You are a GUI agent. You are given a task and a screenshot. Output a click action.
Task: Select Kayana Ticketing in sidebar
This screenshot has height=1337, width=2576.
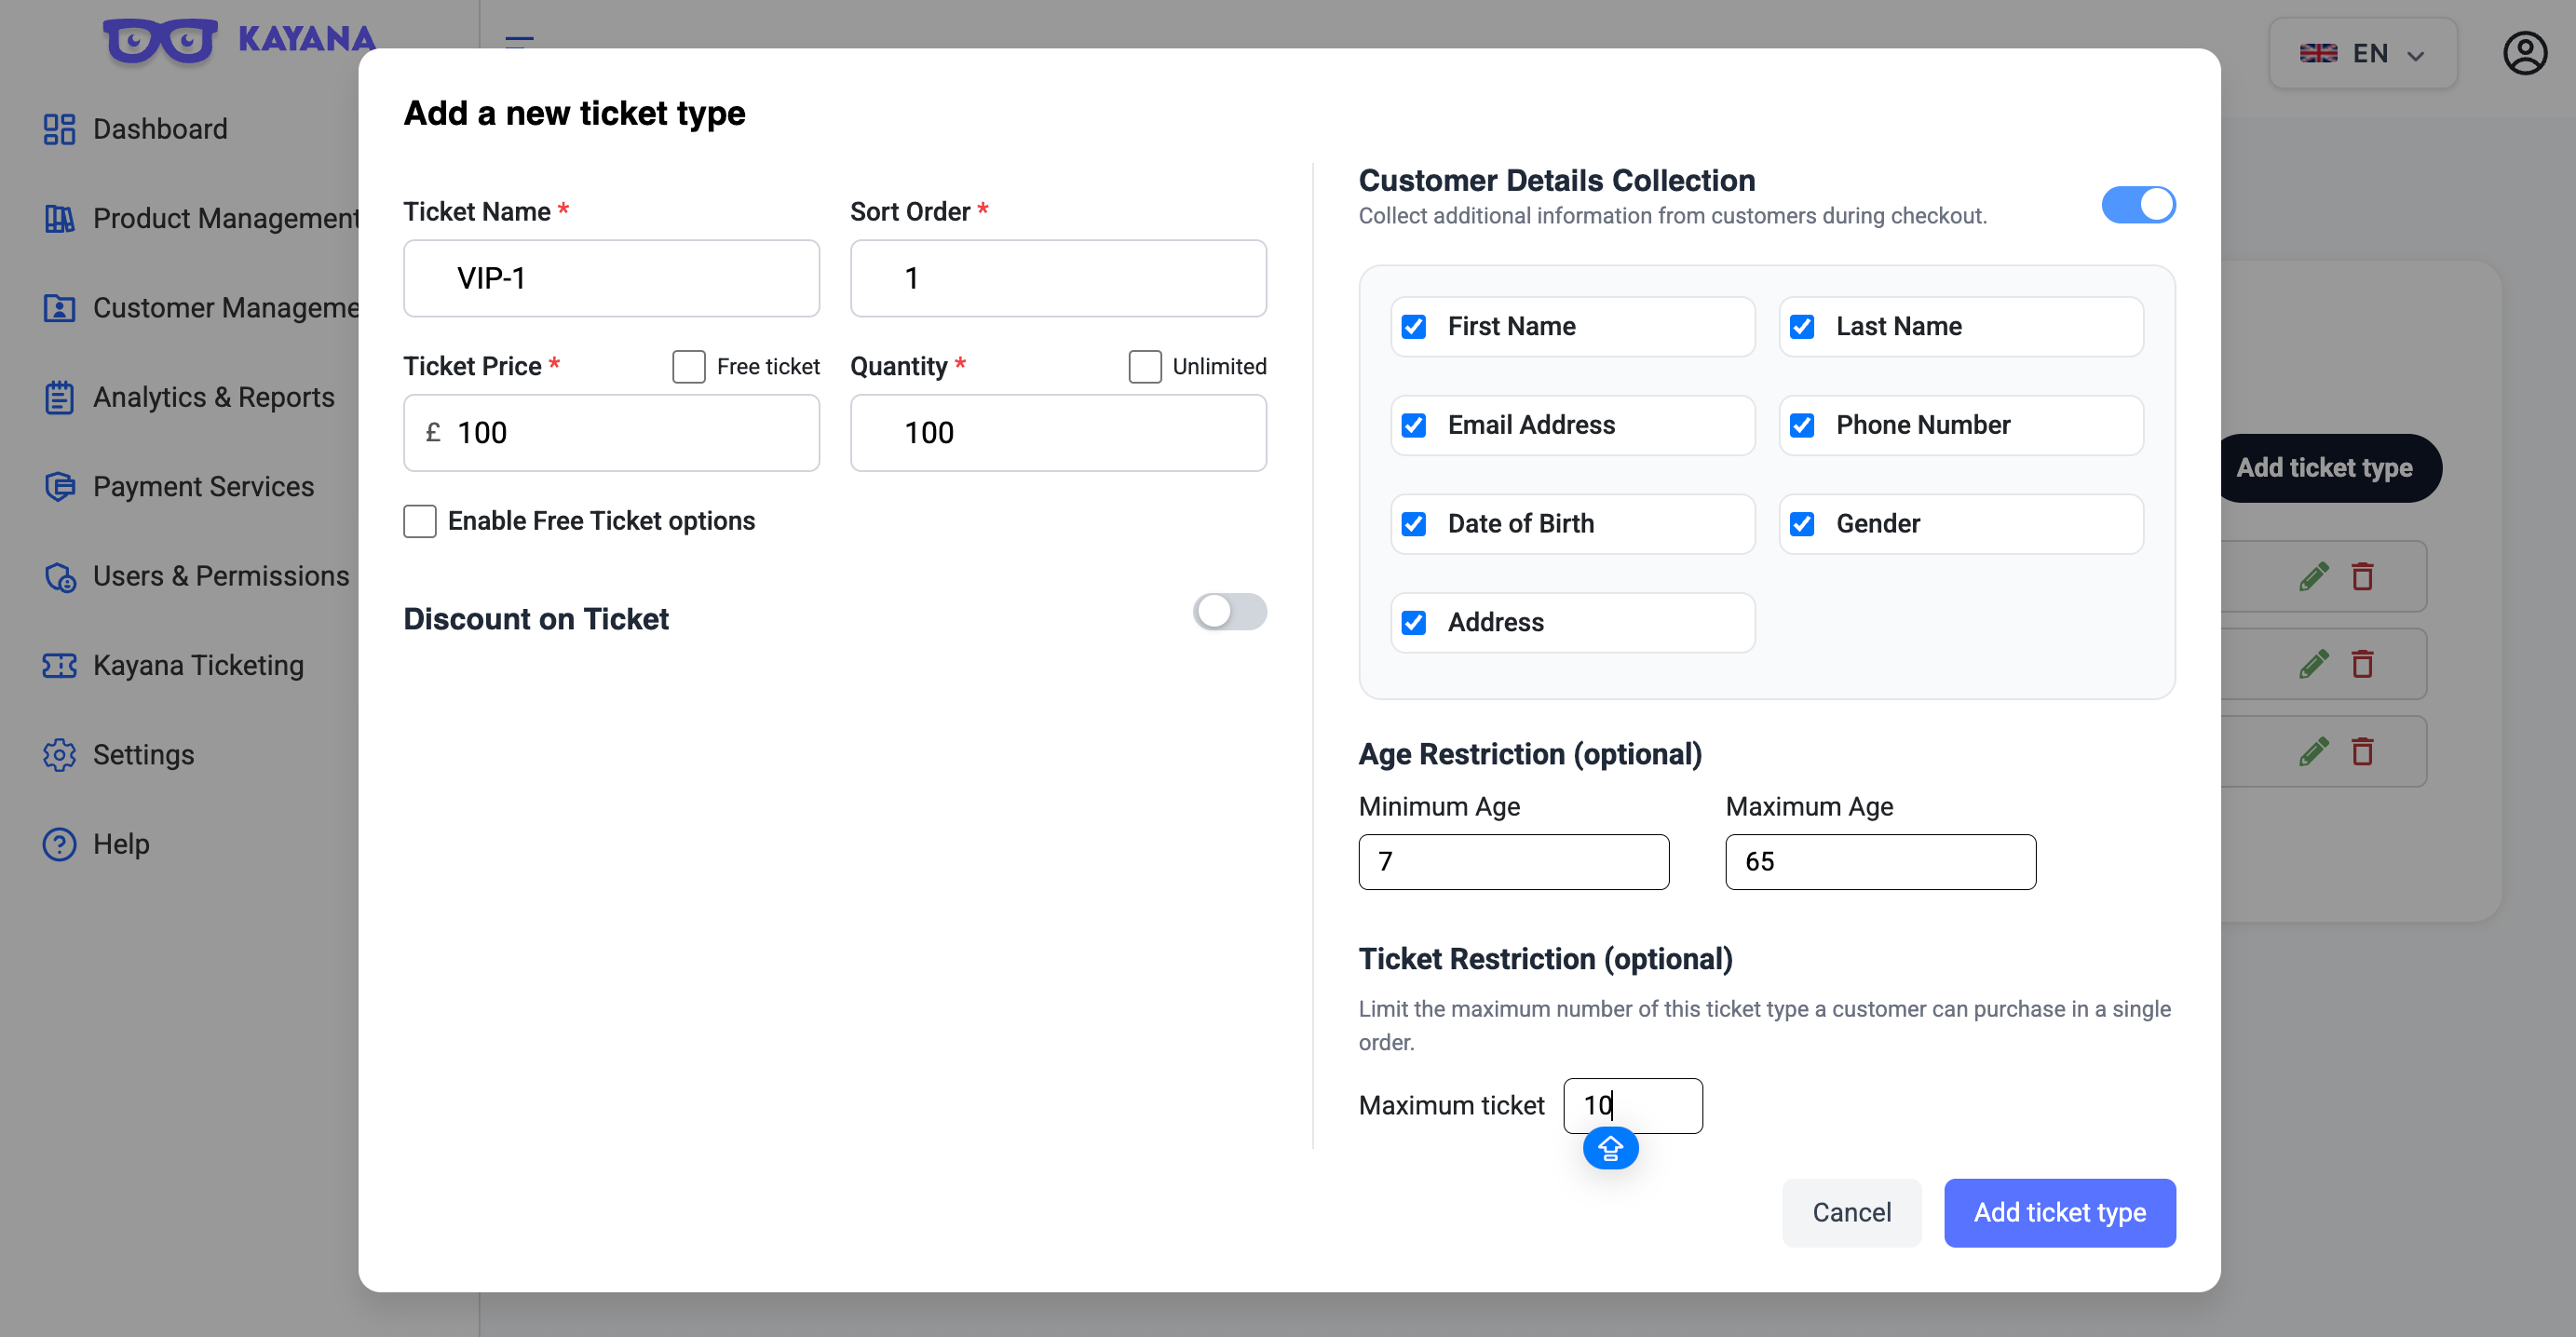[x=198, y=665]
